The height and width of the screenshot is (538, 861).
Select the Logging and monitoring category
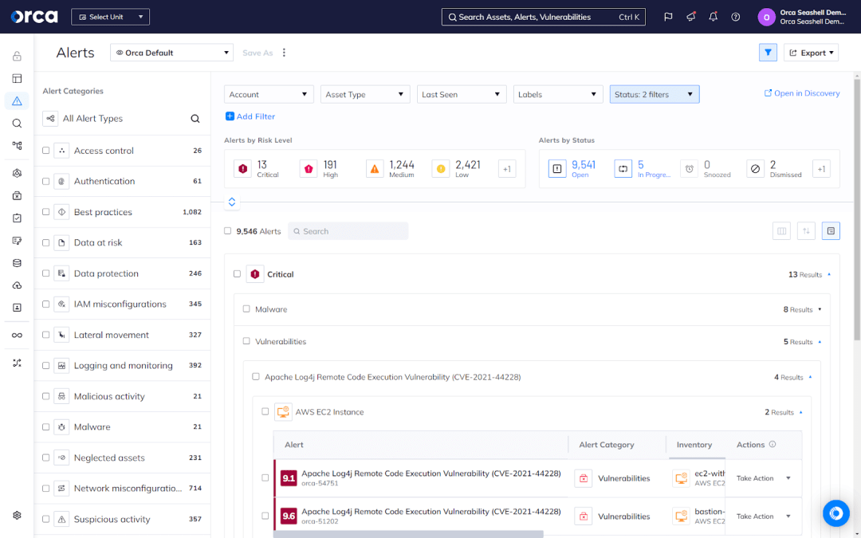(123, 366)
